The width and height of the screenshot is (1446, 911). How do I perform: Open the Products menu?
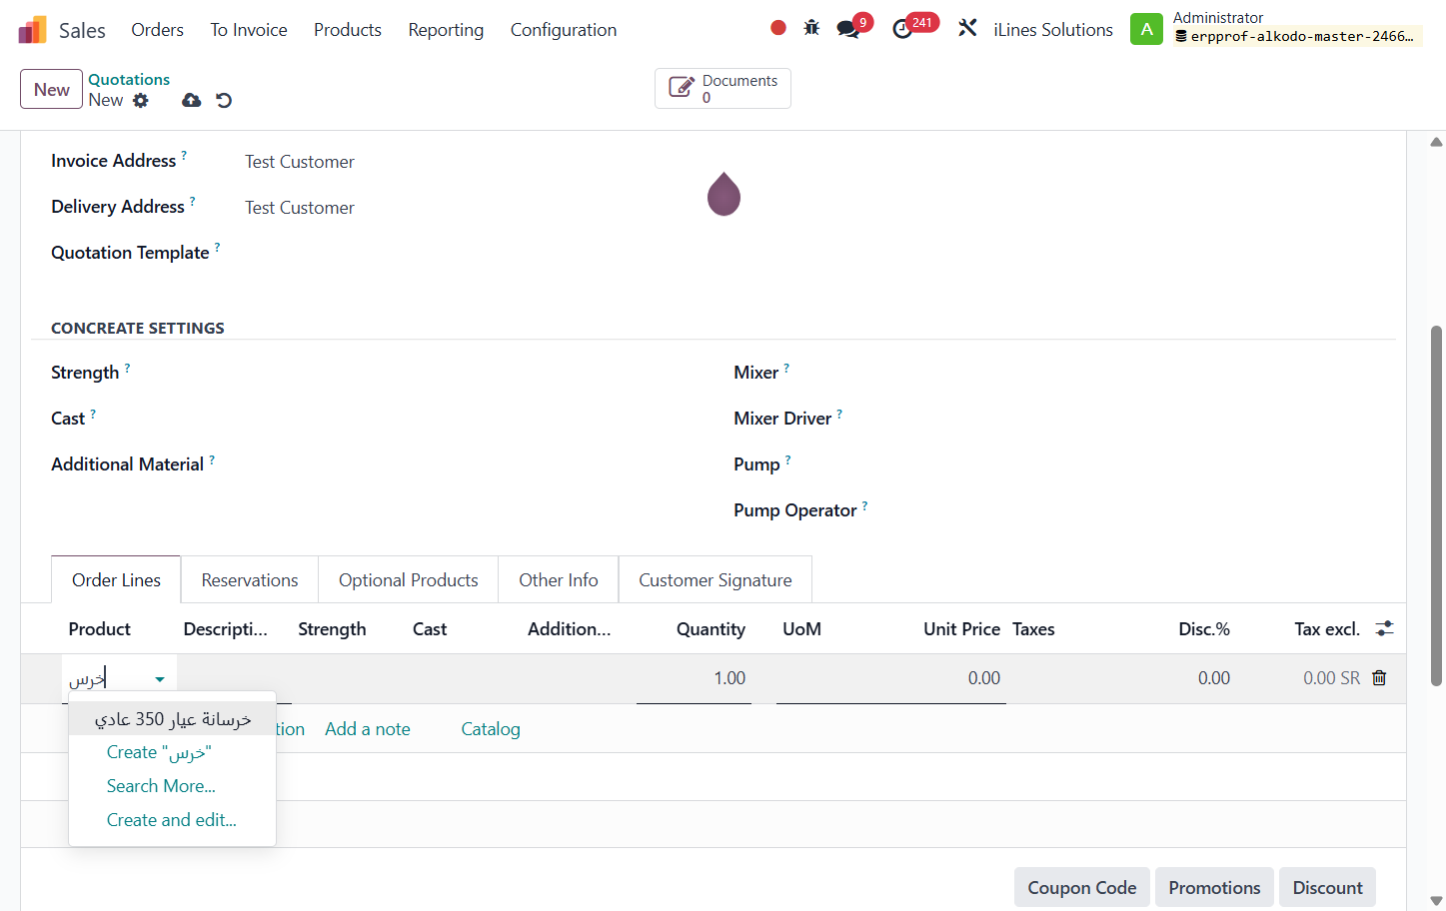(348, 30)
